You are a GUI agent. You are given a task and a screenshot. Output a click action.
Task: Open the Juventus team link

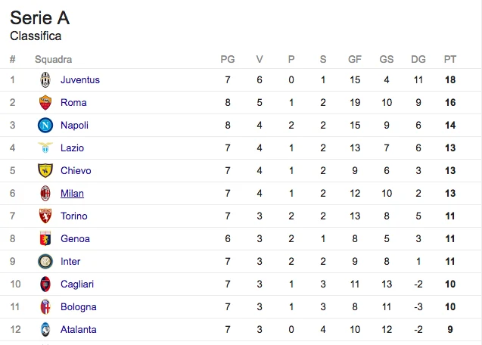[x=80, y=80]
